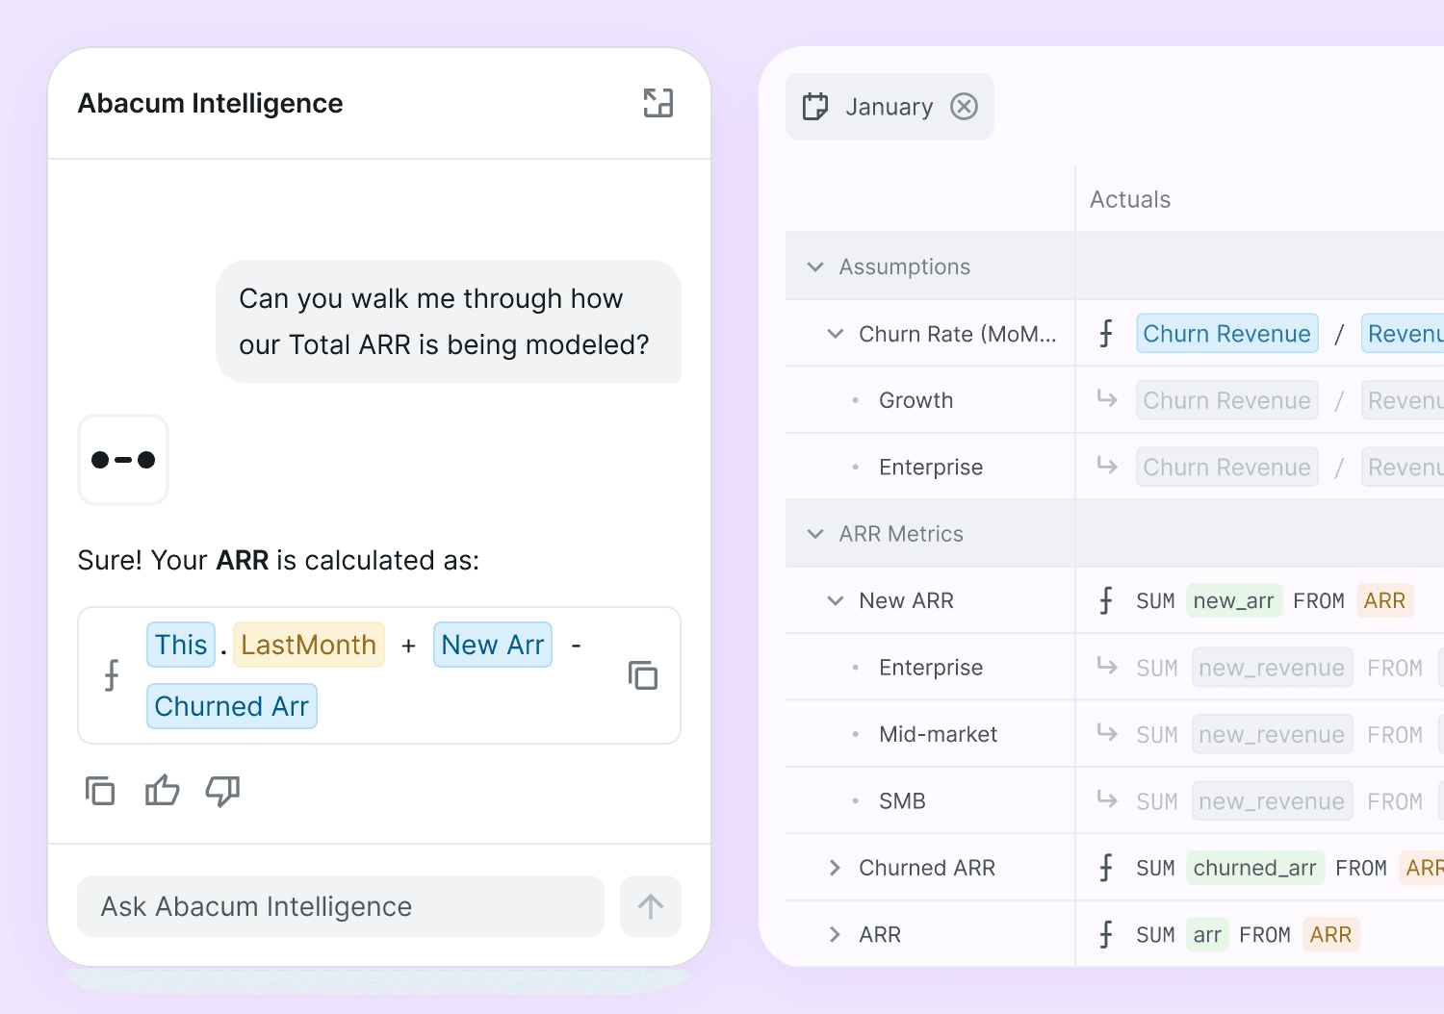Collapse the New ARR row

[x=836, y=600]
